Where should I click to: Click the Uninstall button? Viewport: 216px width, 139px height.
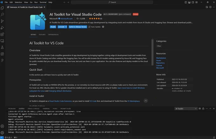[x=61, y=27]
